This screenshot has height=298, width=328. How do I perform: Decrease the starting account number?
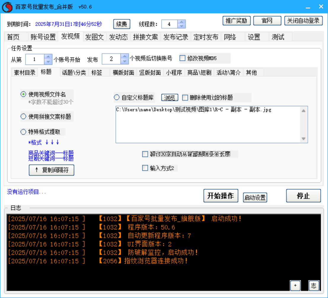[48, 62]
